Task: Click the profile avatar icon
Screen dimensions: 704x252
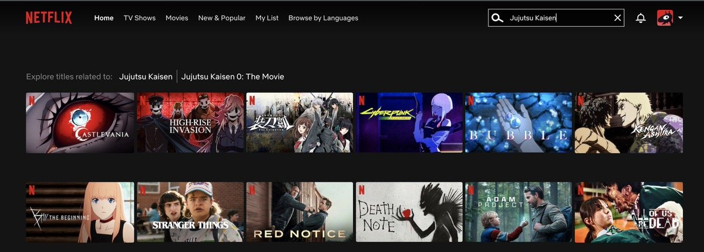Action: pos(665,18)
